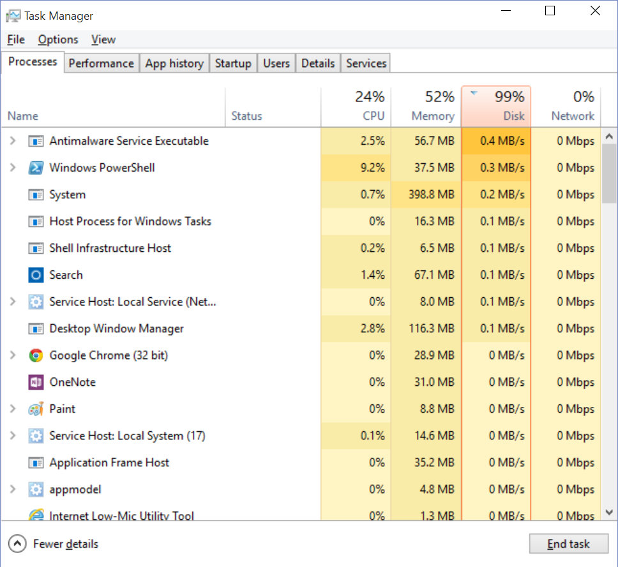Click the Fewer details link

(x=66, y=544)
